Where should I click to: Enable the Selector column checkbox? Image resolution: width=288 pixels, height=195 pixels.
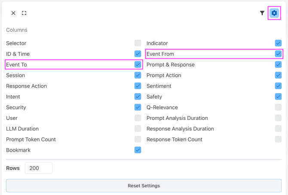(x=138, y=43)
